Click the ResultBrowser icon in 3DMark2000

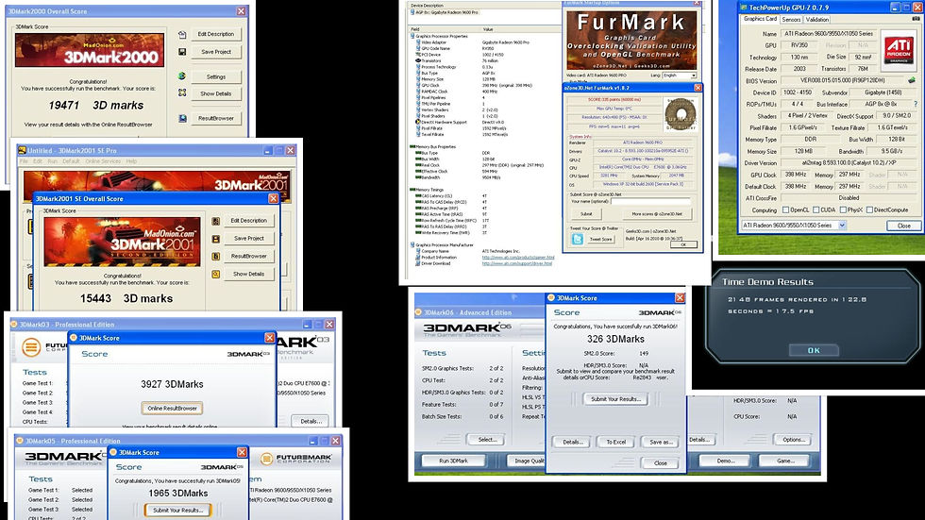pyautogui.click(x=182, y=118)
